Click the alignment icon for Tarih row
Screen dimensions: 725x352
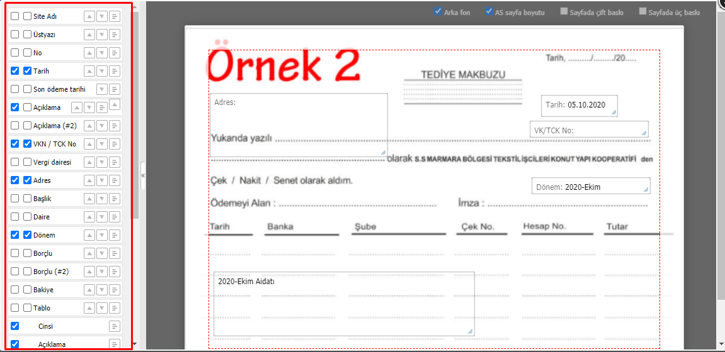tap(115, 71)
